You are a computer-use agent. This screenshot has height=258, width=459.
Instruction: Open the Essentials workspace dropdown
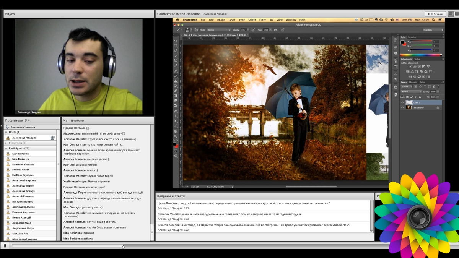coord(433,30)
